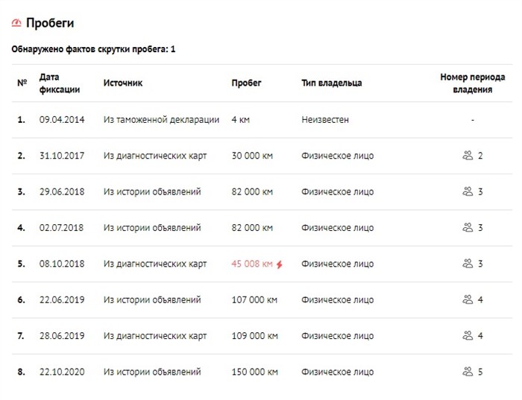This screenshot has height=400, width=522.
Task: Click the flagged 45 008 км mileage value
Action: click(252, 264)
